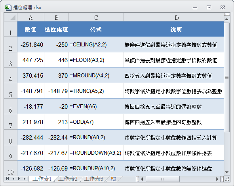234x186 pixels.
Task: Select cell containing -251.840
Action: click(30, 44)
